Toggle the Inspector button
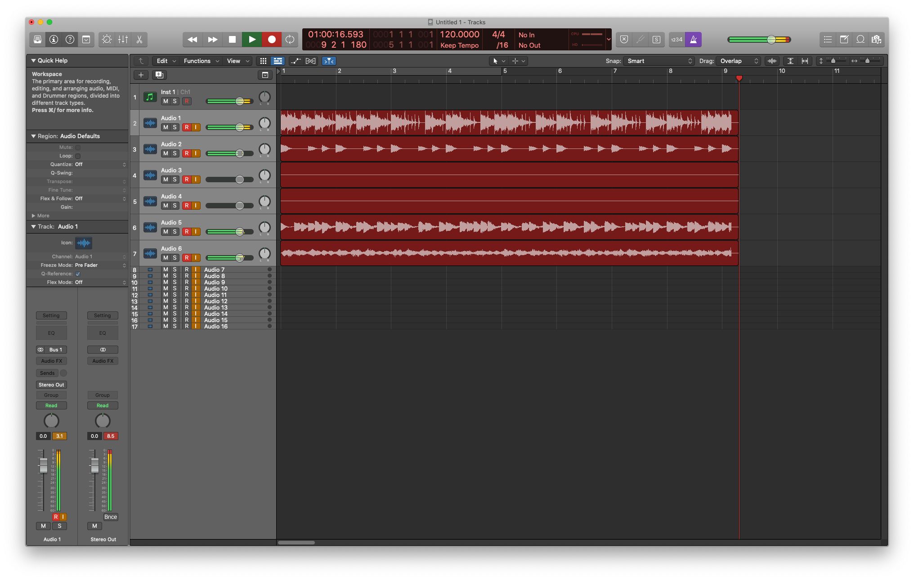Screen dimensions: 914x580 pos(54,40)
